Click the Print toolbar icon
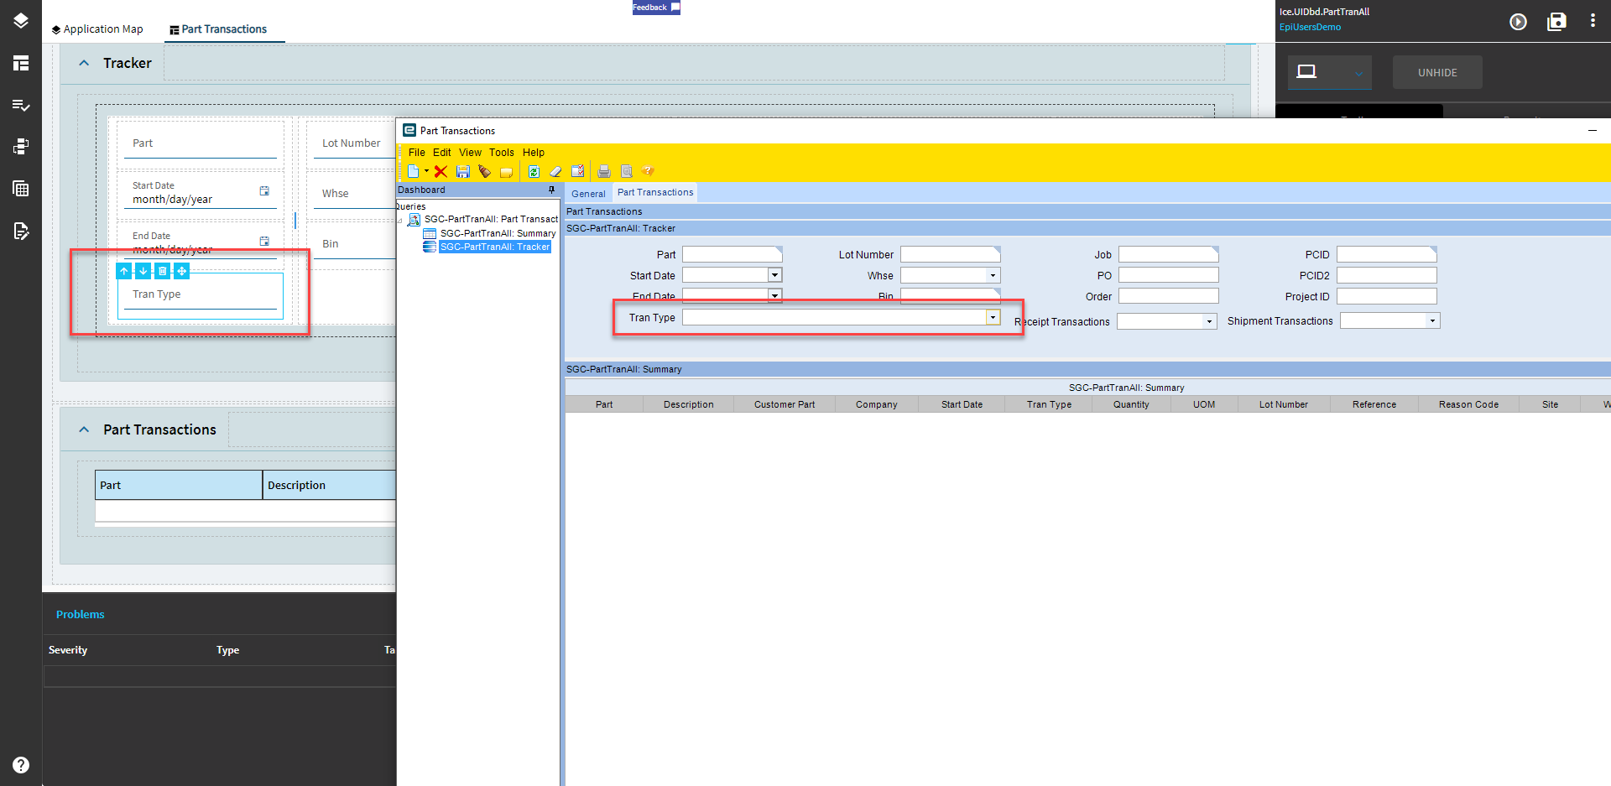 coord(604,171)
